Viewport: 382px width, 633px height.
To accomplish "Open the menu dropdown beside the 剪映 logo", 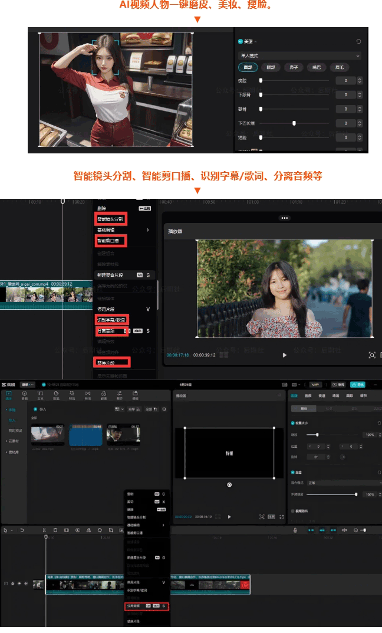I will pyautogui.click(x=27, y=384).
